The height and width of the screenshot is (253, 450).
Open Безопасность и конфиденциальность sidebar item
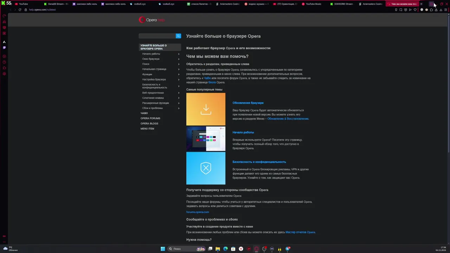155,86
